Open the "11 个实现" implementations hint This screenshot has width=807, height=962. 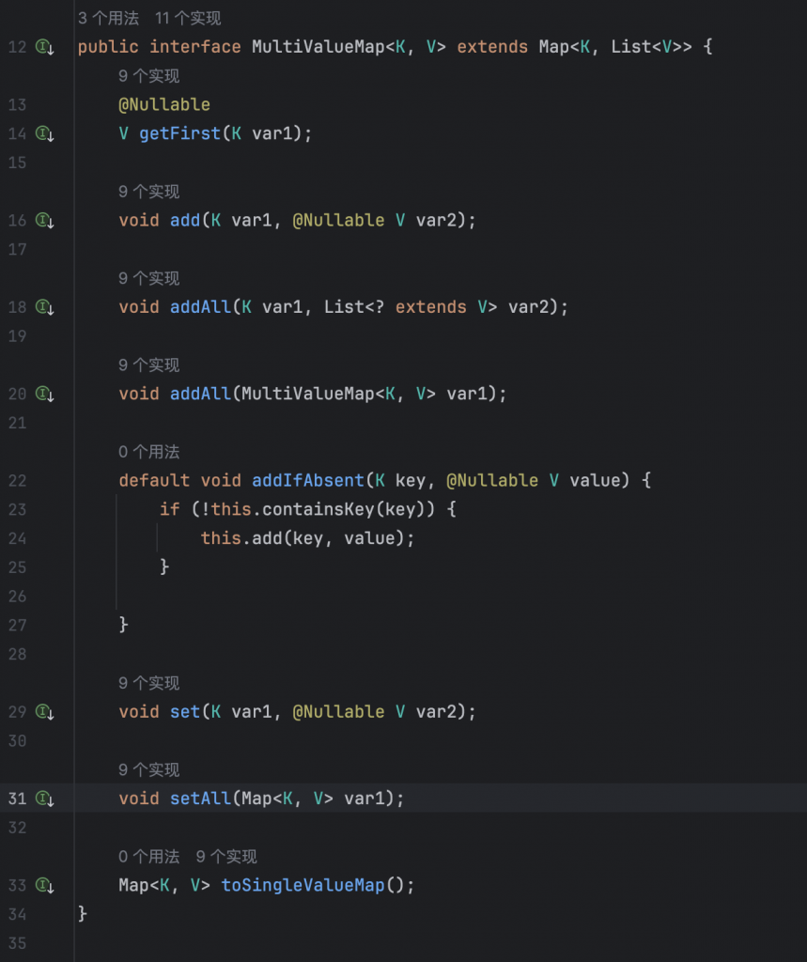(x=187, y=18)
